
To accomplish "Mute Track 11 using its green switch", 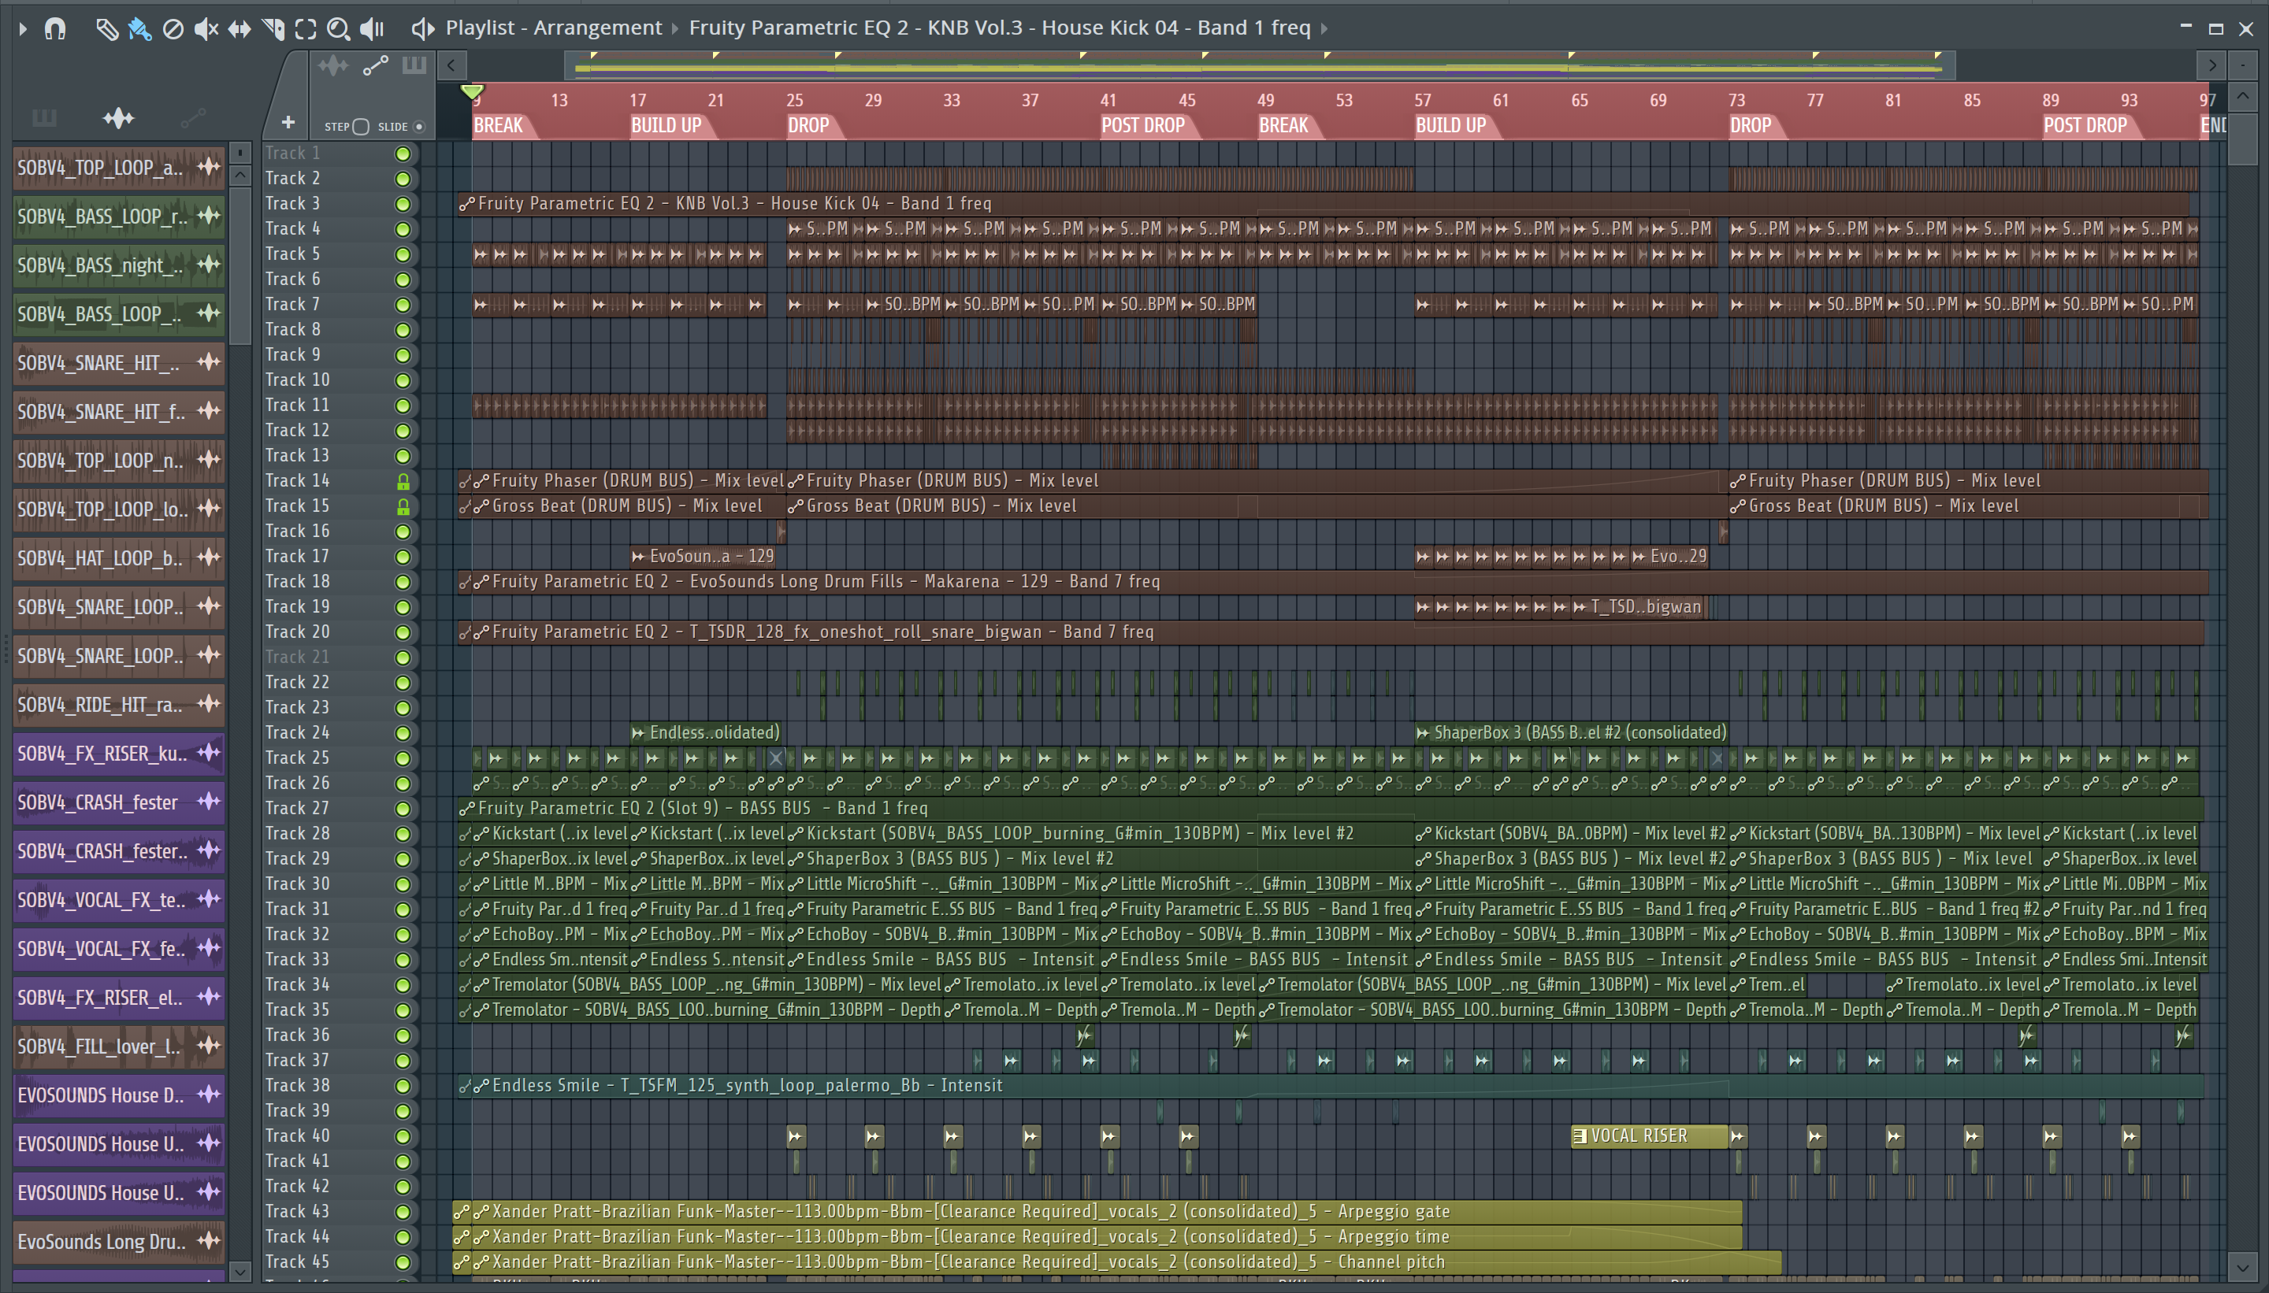I will pos(403,406).
